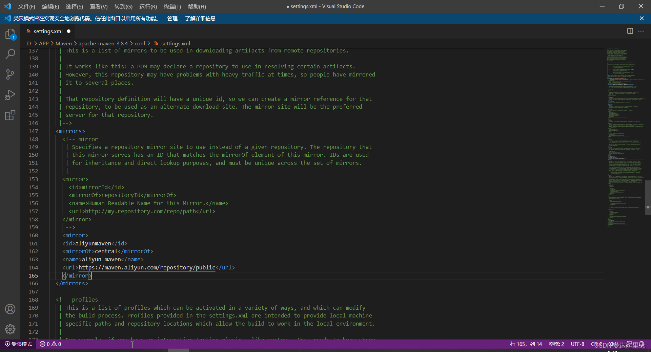Click the VS Code logo icon in title bar

click(x=7, y=6)
